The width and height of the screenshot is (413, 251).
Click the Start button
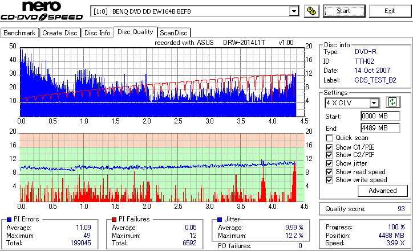[x=344, y=11]
